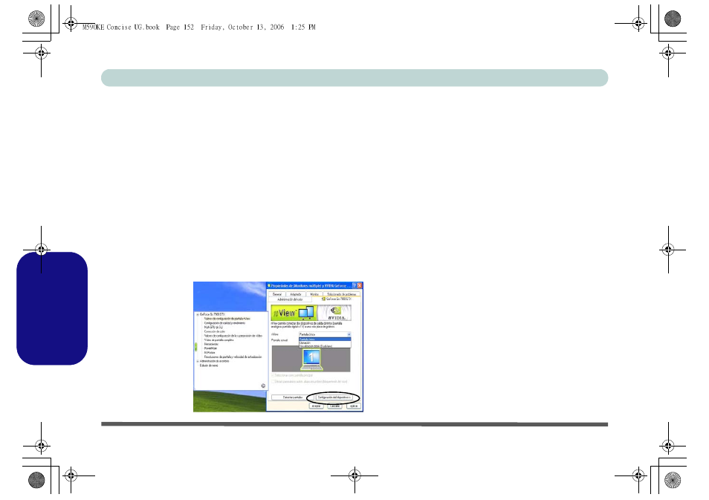
Task: Click the laptop display number 1 icon
Action: [x=310, y=358]
